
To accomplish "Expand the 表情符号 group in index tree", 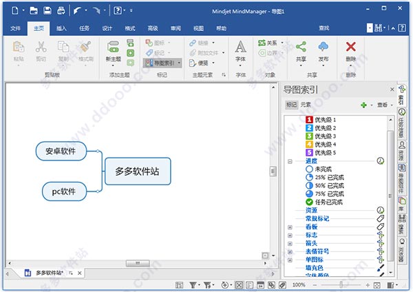I will click(290, 251).
